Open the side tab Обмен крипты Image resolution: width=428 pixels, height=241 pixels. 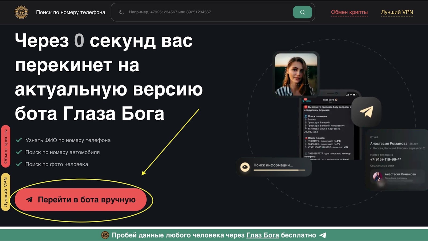(x=6, y=146)
